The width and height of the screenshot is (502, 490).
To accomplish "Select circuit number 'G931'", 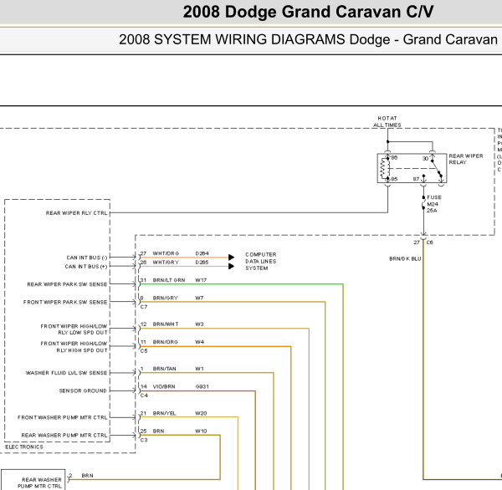I will 202,386.
